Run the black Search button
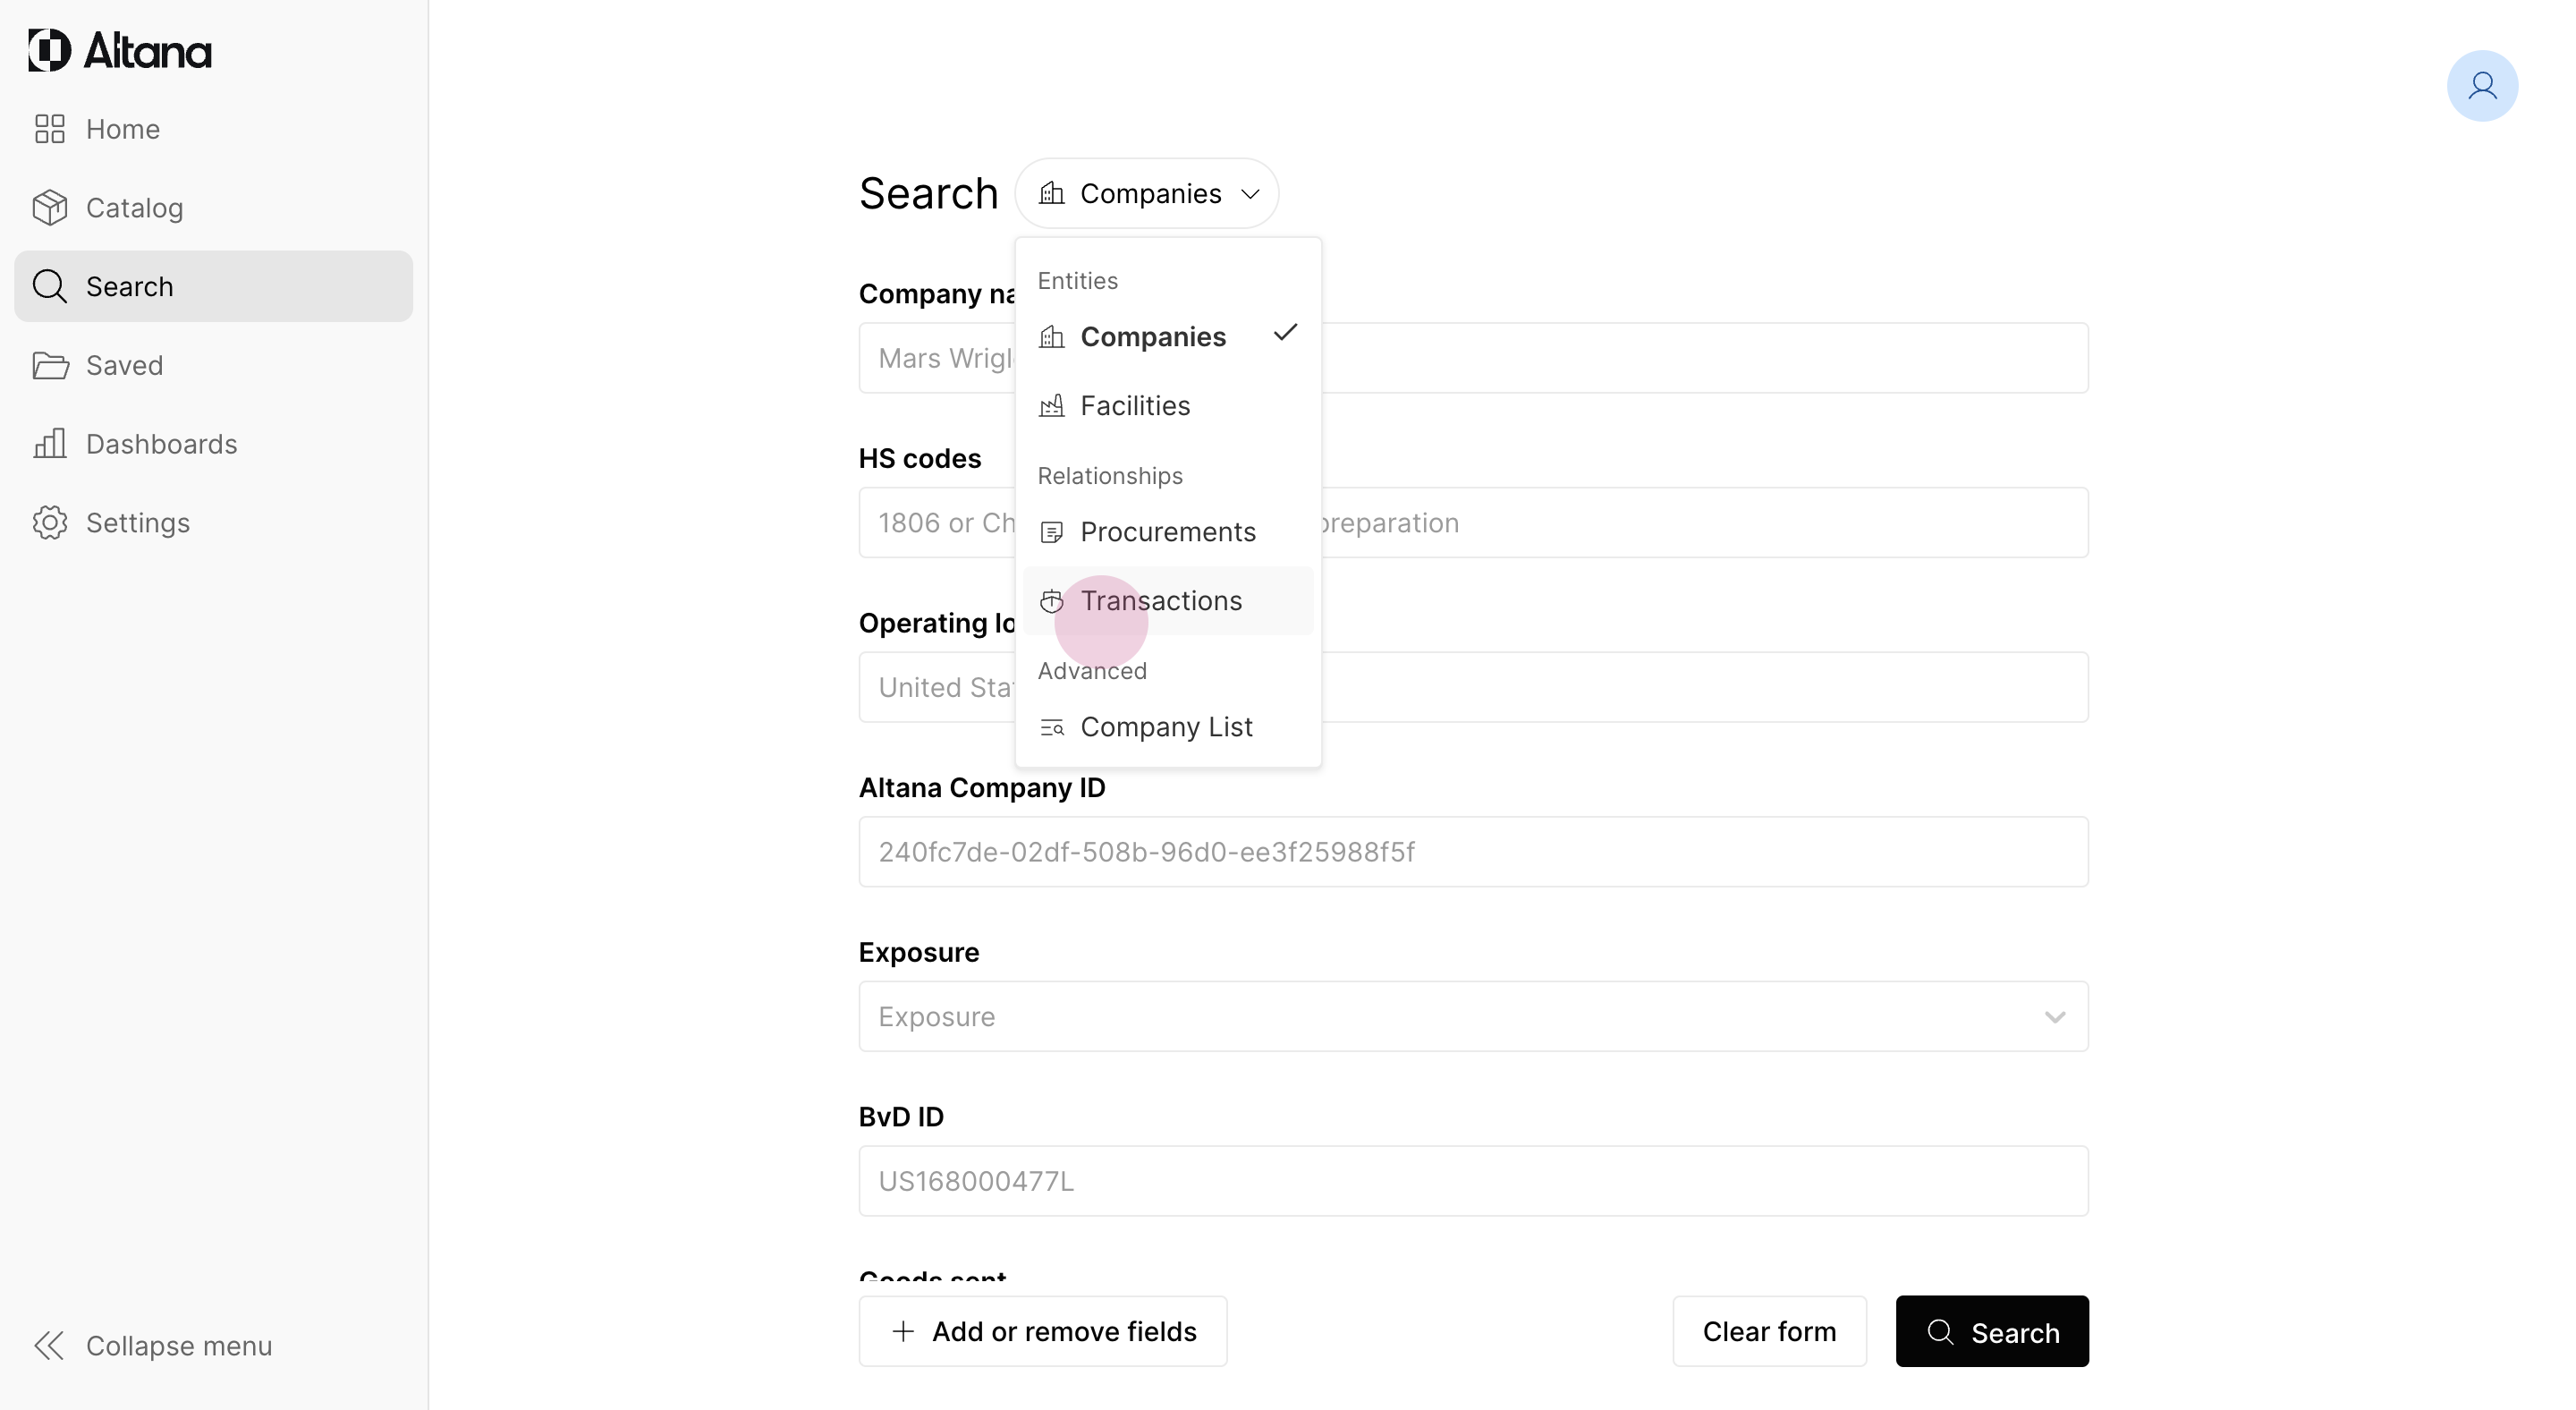Screen dimensions: 2576x1410 pyautogui.click(x=1991, y=1332)
